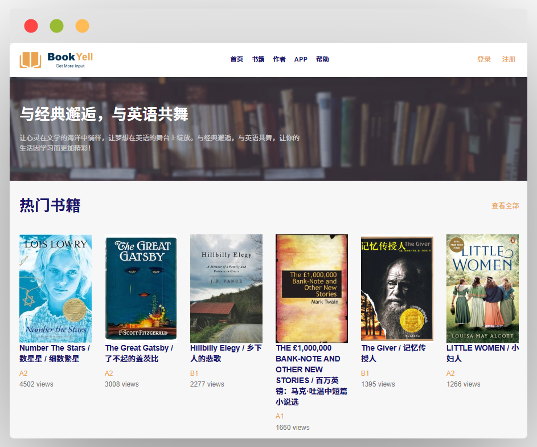The width and height of the screenshot is (537, 447).
Task: Click the BookYell Get More Input wordmark
Action: (70, 60)
